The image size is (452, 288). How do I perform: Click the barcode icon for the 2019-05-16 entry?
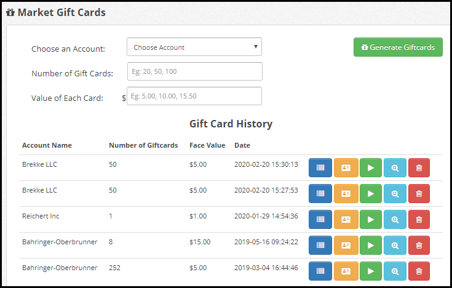click(x=320, y=245)
